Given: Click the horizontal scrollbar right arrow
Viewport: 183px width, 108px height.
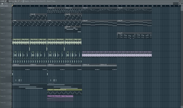Looking at the screenshot, I should click(180, 3).
